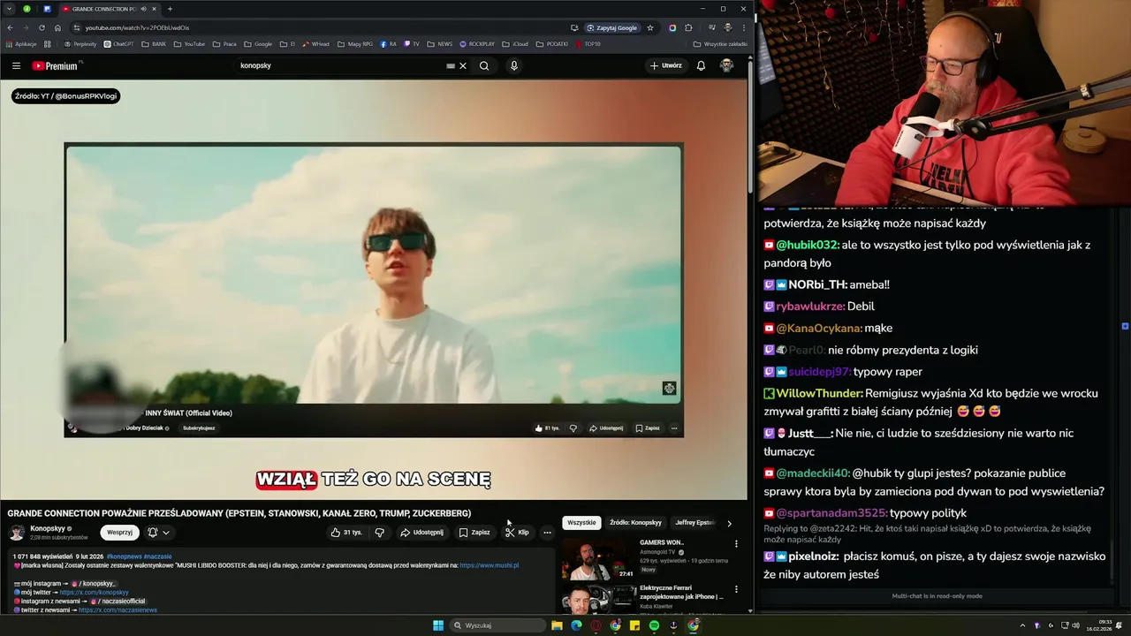1131x636 pixels.
Task: Select the Jeffrey Epstein chip
Action: (x=695, y=523)
